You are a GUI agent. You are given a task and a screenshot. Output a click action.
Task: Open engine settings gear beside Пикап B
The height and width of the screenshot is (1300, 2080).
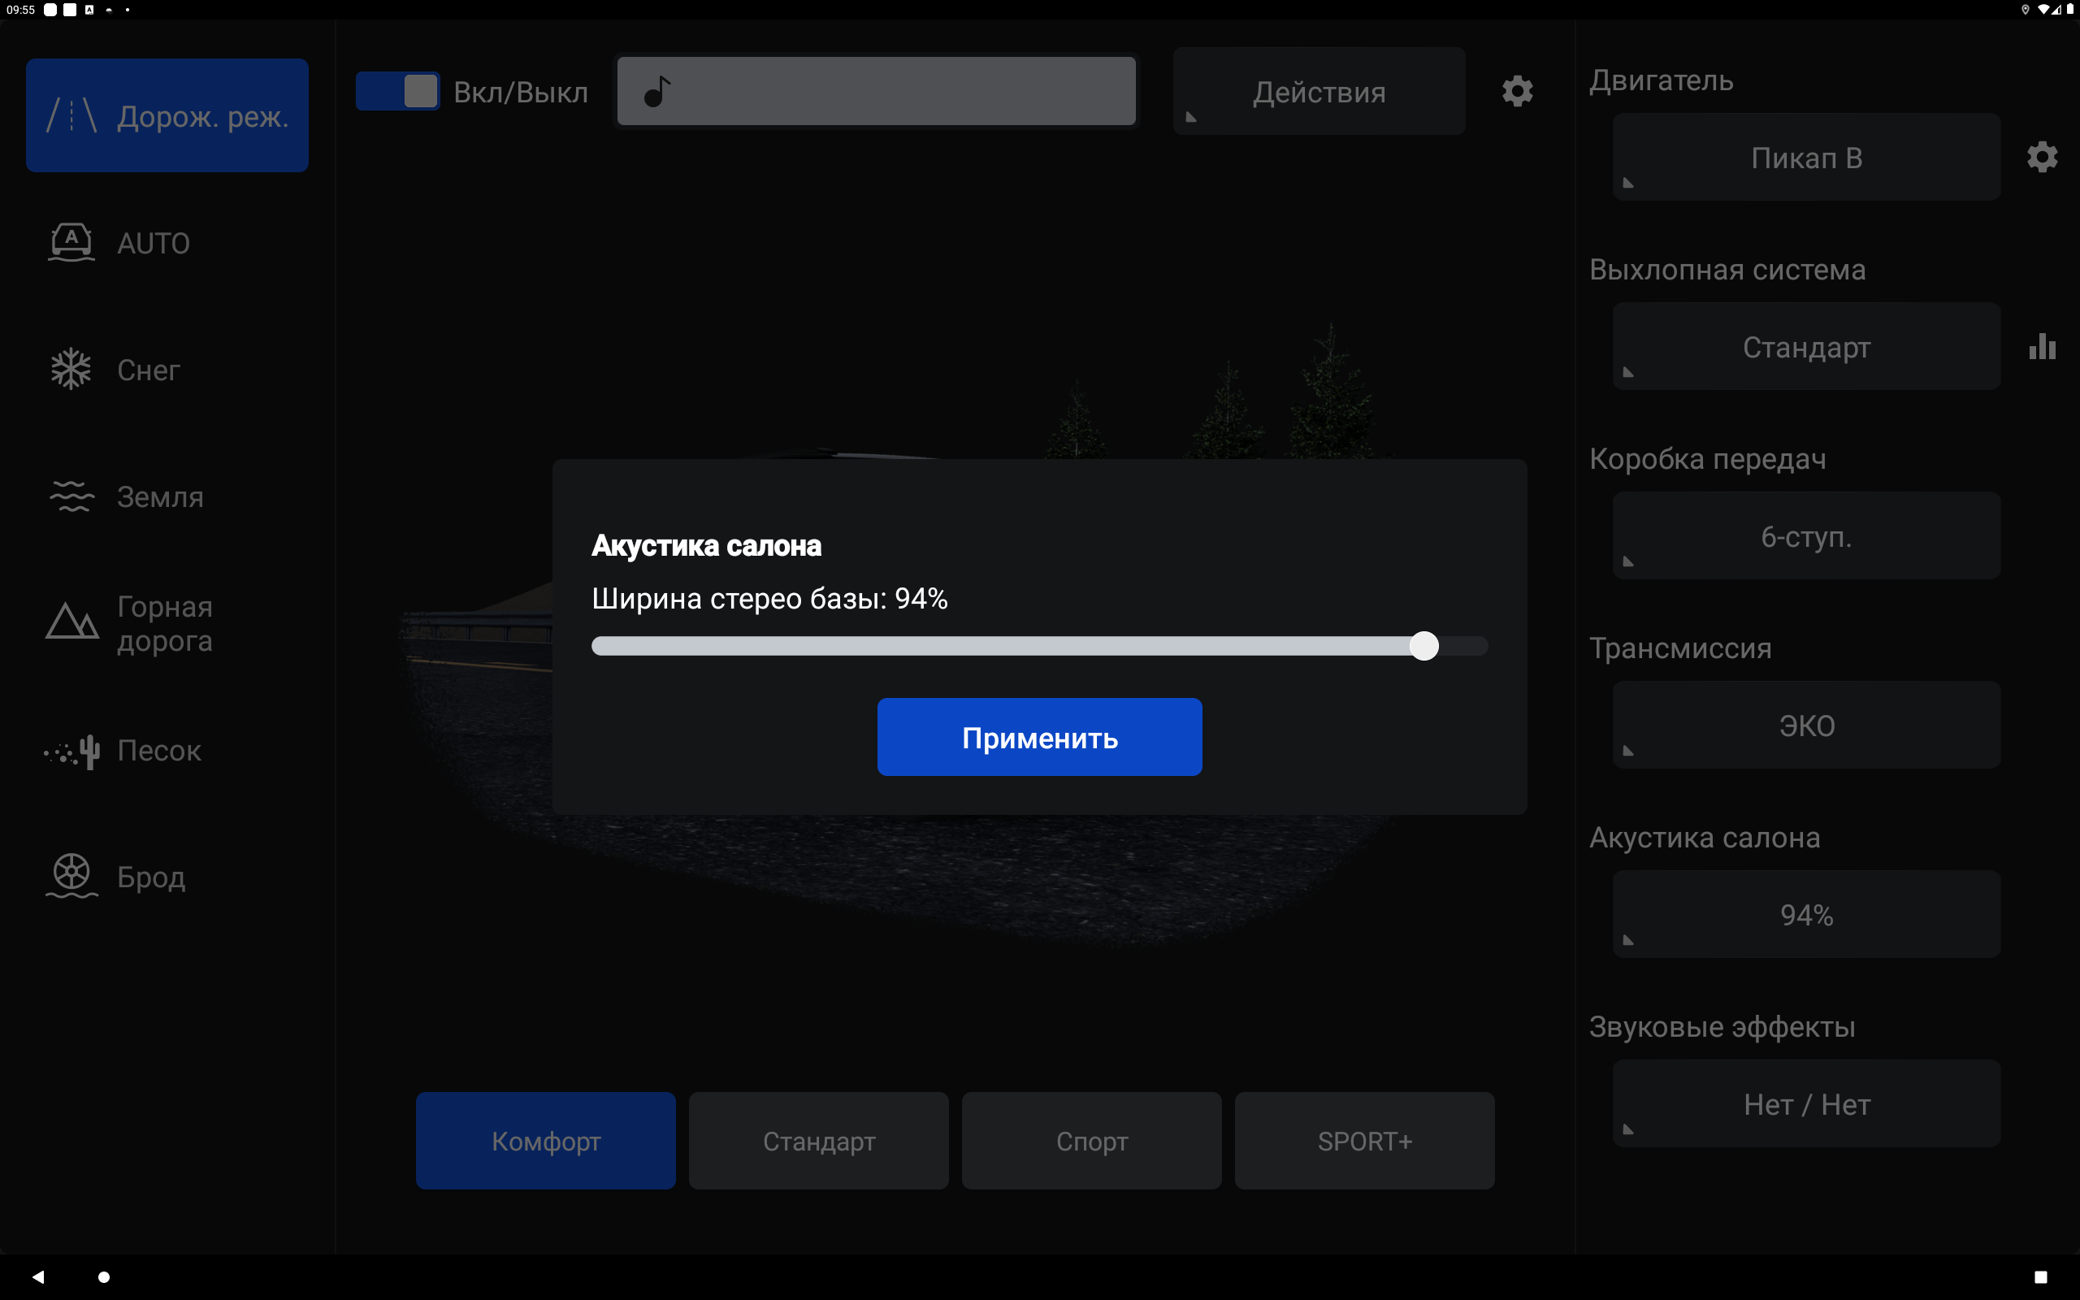point(2042,158)
